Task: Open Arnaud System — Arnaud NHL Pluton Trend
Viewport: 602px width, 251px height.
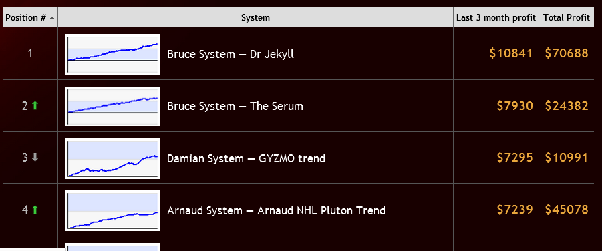Action: [276, 210]
